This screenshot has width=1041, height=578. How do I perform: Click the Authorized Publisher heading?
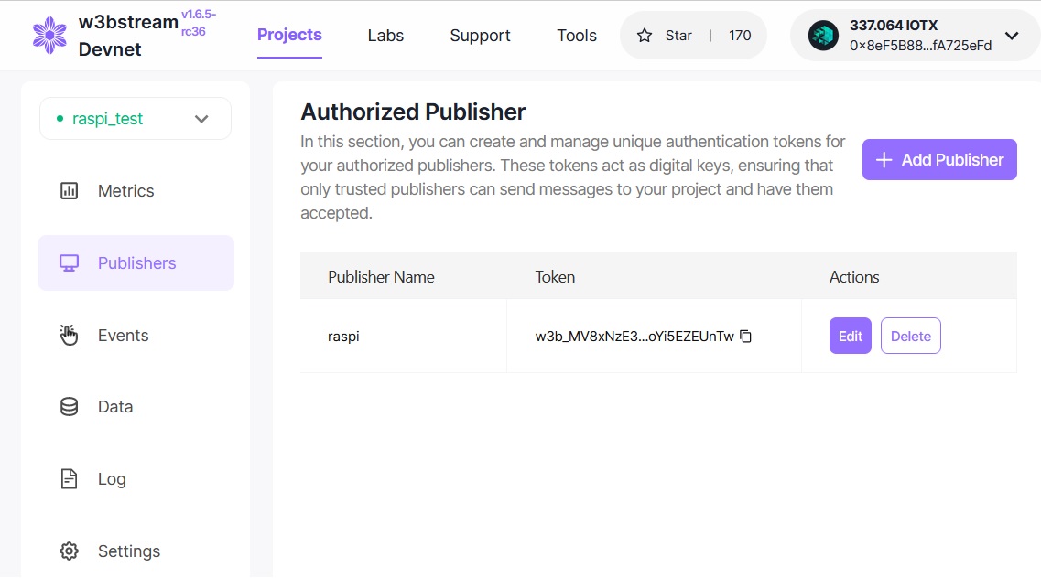[x=413, y=112]
